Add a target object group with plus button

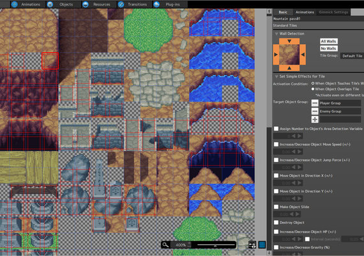tap(315, 120)
